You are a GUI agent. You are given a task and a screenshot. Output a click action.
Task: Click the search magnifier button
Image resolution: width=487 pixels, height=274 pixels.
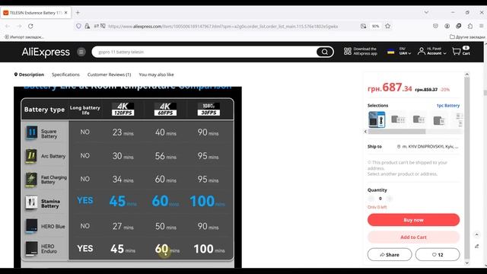click(325, 52)
